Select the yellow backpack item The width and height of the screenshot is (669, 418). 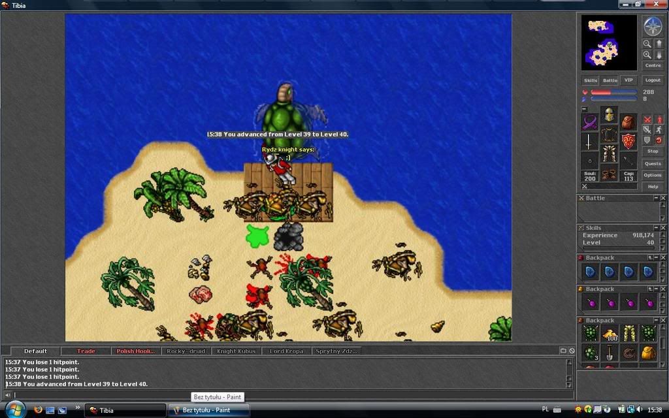648,353
